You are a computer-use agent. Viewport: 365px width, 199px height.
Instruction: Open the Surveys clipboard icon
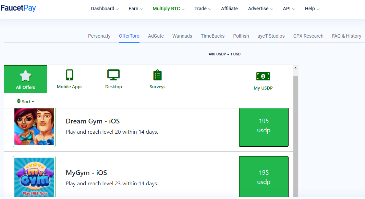pos(158,75)
